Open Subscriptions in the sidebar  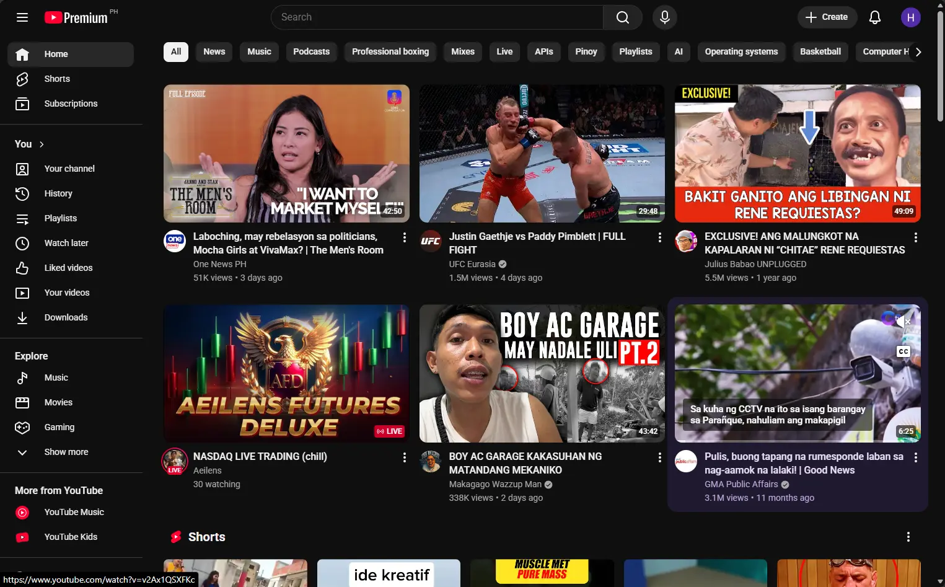[x=71, y=104]
